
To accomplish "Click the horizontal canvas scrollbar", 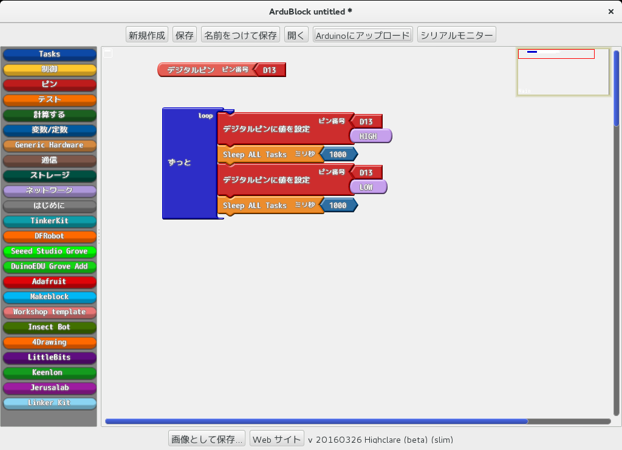I will click(x=316, y=421).
